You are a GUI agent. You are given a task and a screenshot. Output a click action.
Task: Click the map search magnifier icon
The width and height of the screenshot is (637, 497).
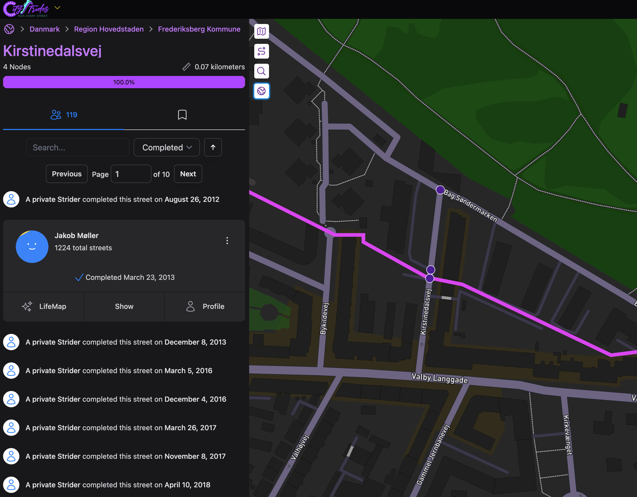[261, 71]
